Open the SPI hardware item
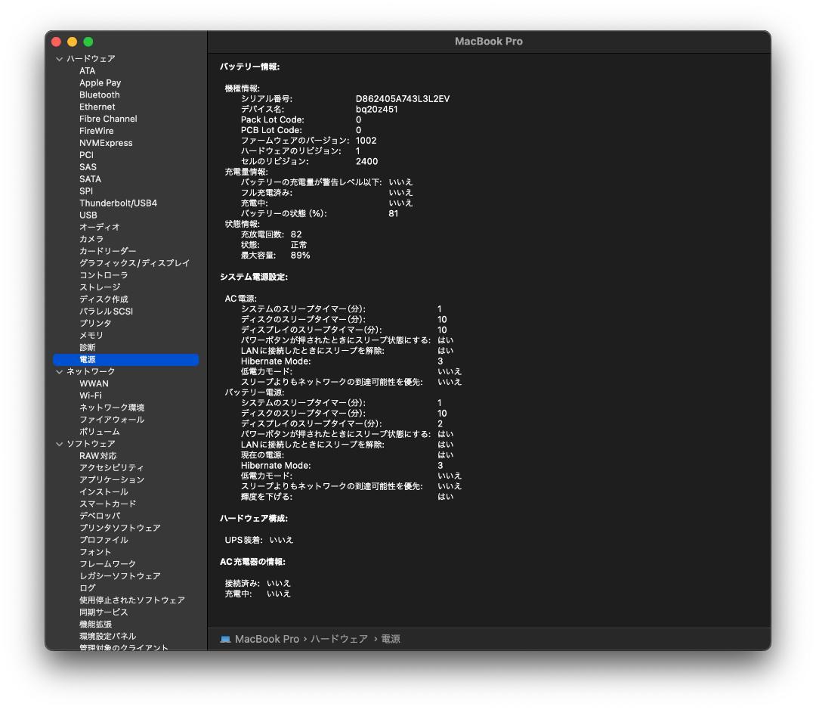Image resolution: width=816 pixels, height=710 pixels. (86, 191)
